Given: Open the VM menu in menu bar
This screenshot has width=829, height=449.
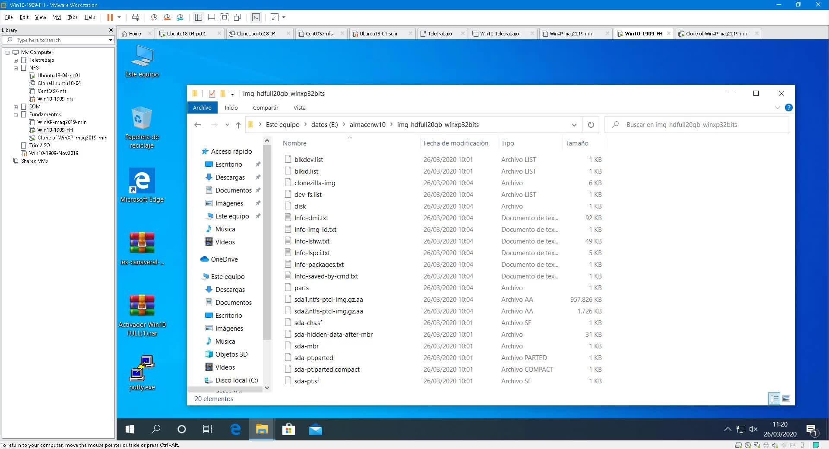Looking at the screenshot, I should pos(57,17).
